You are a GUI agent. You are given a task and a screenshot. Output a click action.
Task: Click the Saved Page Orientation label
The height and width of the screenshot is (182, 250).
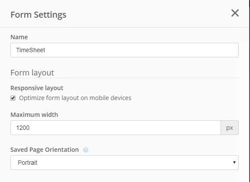tap(45, 150)
